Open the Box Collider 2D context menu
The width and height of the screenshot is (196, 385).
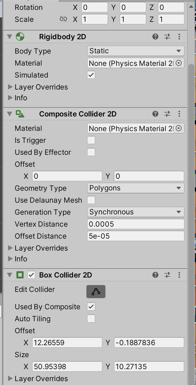pos(179,275)
